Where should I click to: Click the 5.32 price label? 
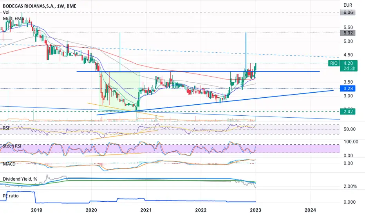tap(348, 33)
